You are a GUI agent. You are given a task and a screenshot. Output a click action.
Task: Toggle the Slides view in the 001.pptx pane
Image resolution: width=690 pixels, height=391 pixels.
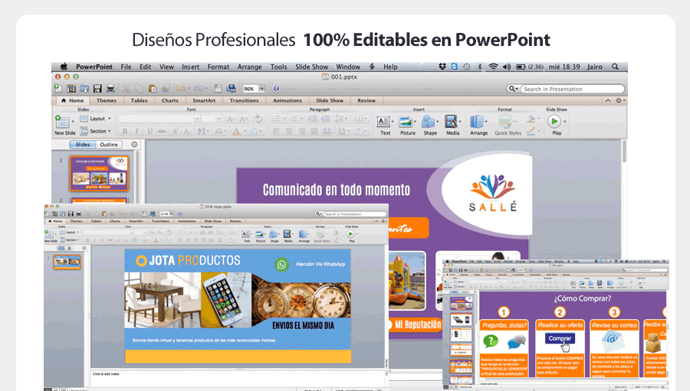point(83,145)
